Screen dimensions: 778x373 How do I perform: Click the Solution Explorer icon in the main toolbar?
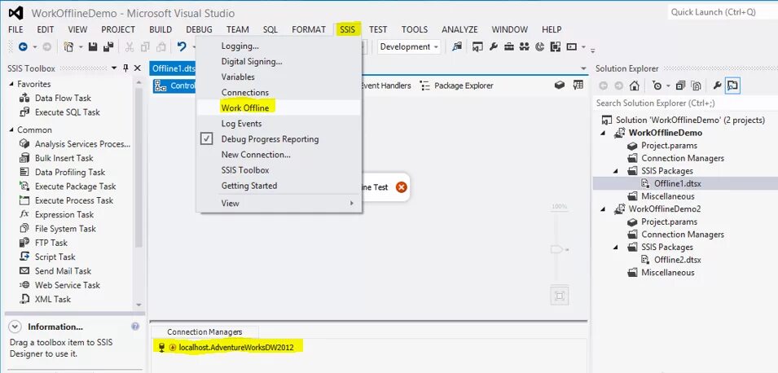477,46
